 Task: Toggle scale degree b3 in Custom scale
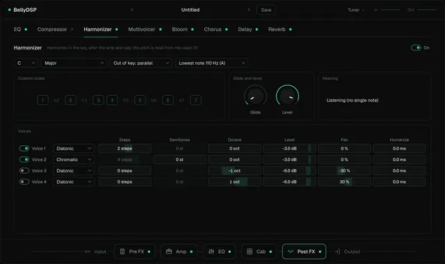coord(84,100)
